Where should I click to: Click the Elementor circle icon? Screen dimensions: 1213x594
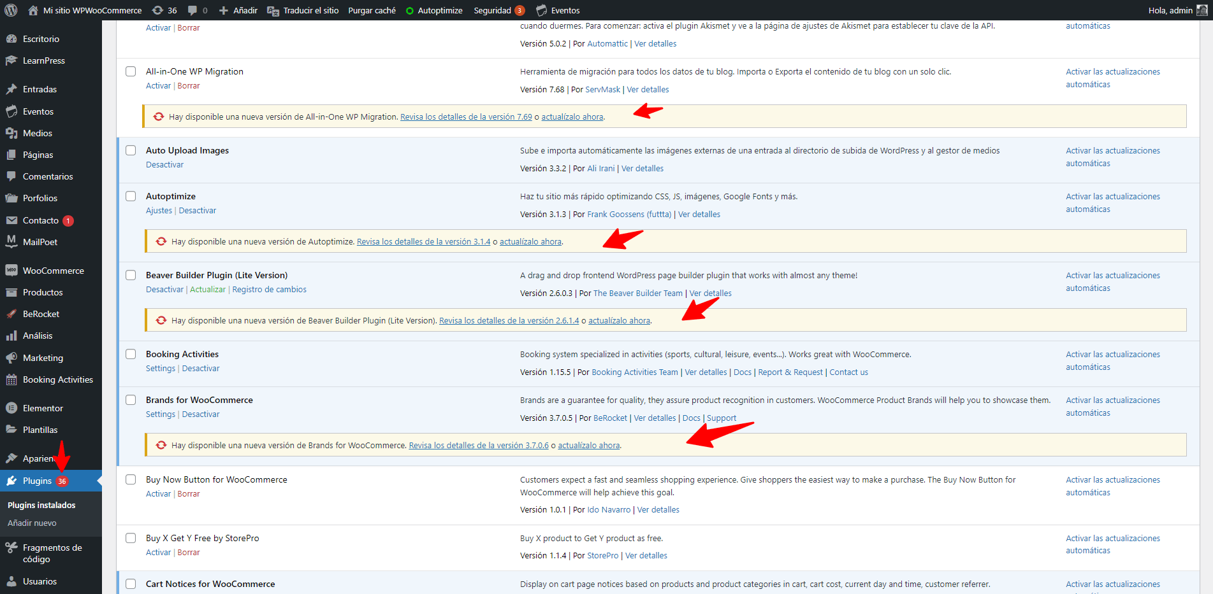pos(11,408)
